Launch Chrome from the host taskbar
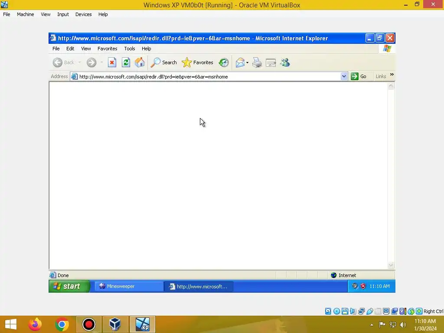Screen dimensions: 444x333 [62, 324]
